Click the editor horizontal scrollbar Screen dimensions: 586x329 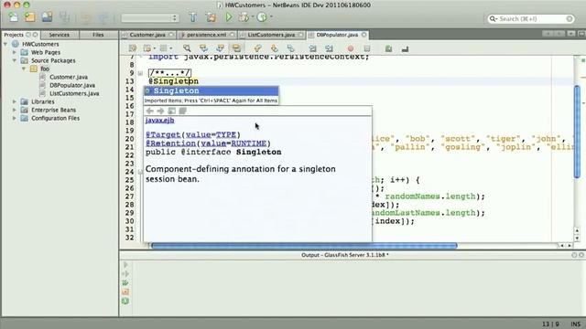coord(304,246)
